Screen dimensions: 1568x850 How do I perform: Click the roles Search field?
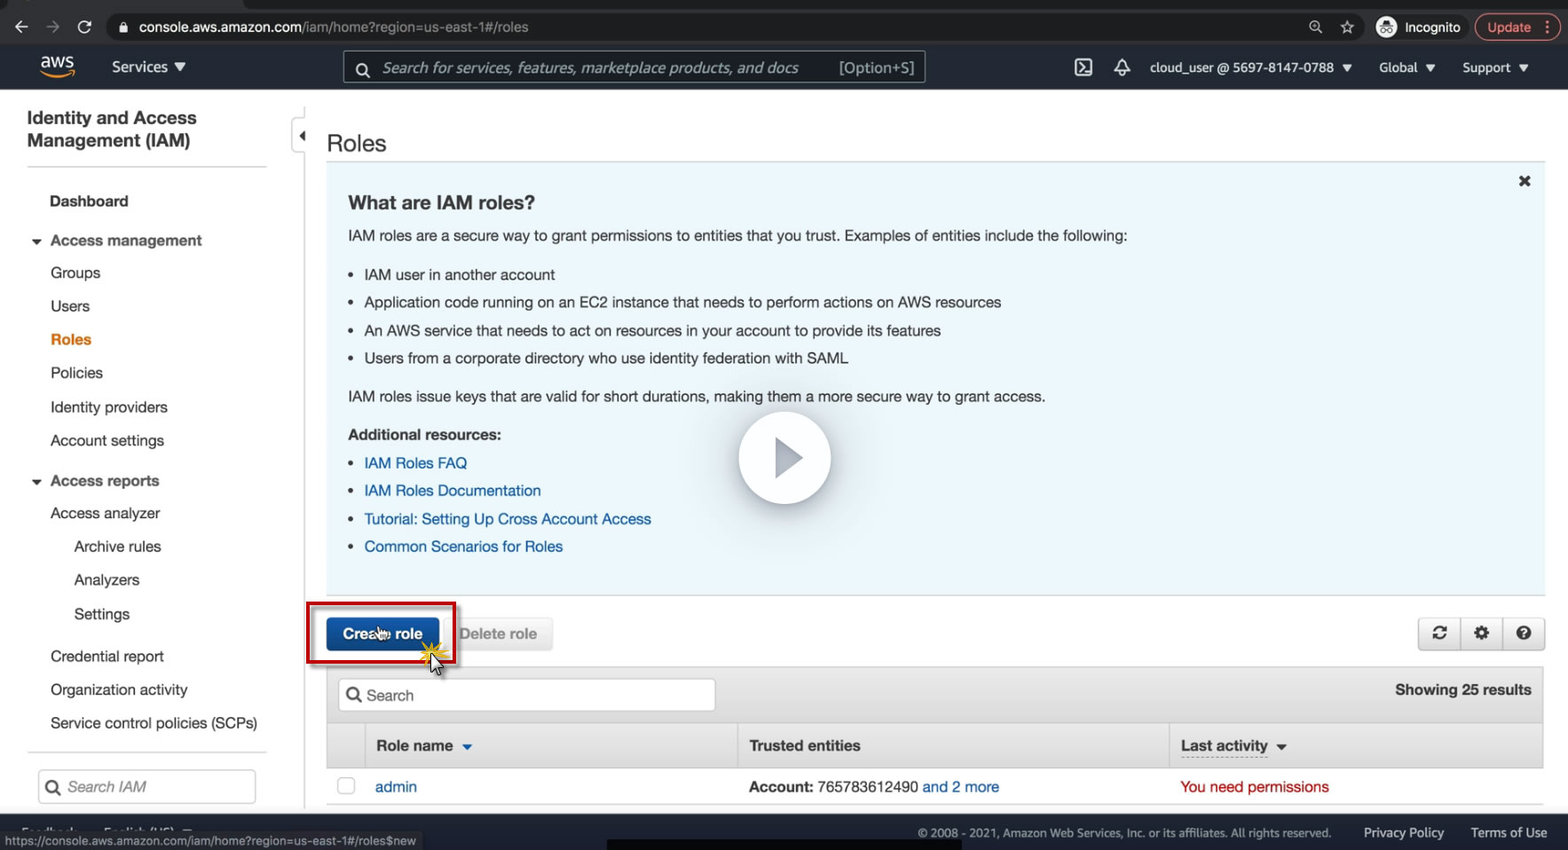click(527, 695)
